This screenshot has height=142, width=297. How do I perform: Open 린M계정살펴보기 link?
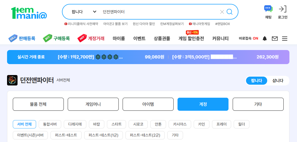pyautogui.click(x=172, y=24)
